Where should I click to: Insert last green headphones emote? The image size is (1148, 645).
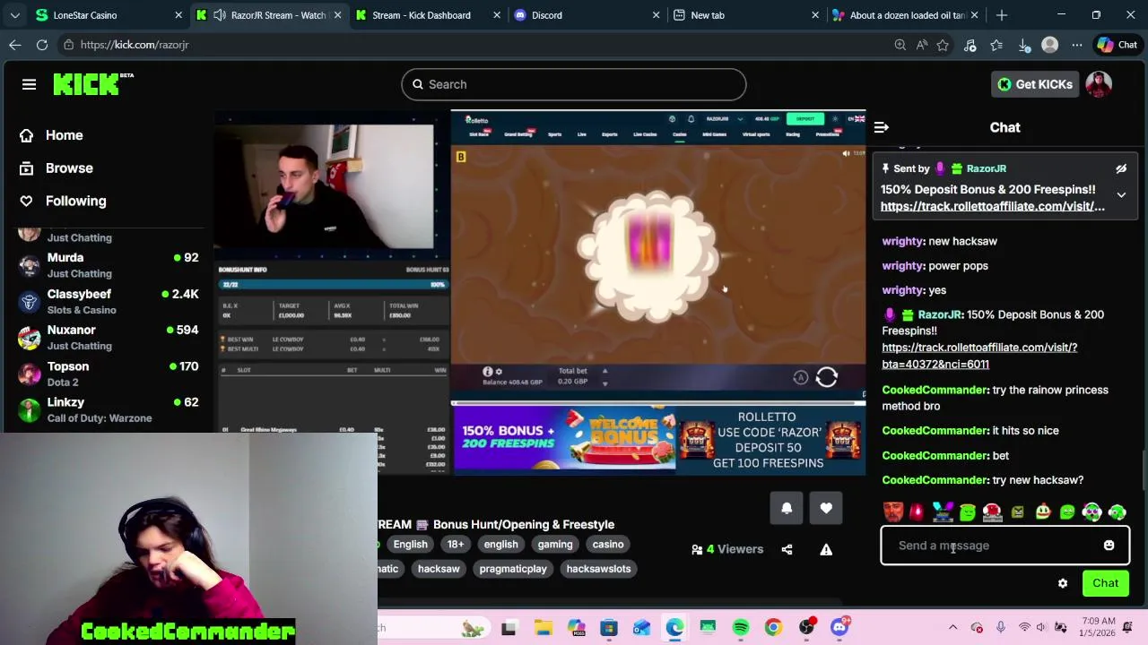point(1117,512)
